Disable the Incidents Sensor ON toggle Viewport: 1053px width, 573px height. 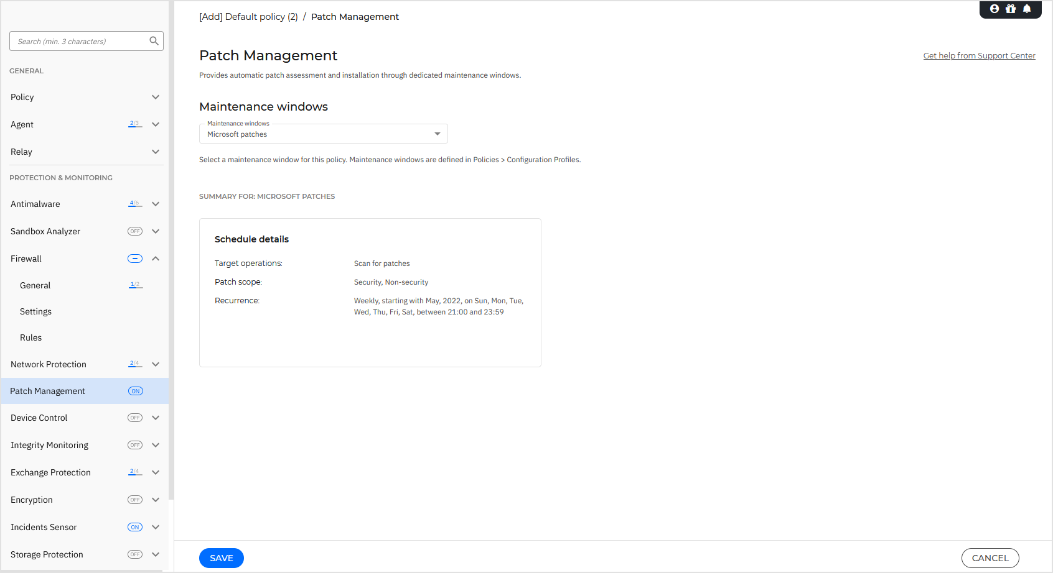[x=134, y=527]
